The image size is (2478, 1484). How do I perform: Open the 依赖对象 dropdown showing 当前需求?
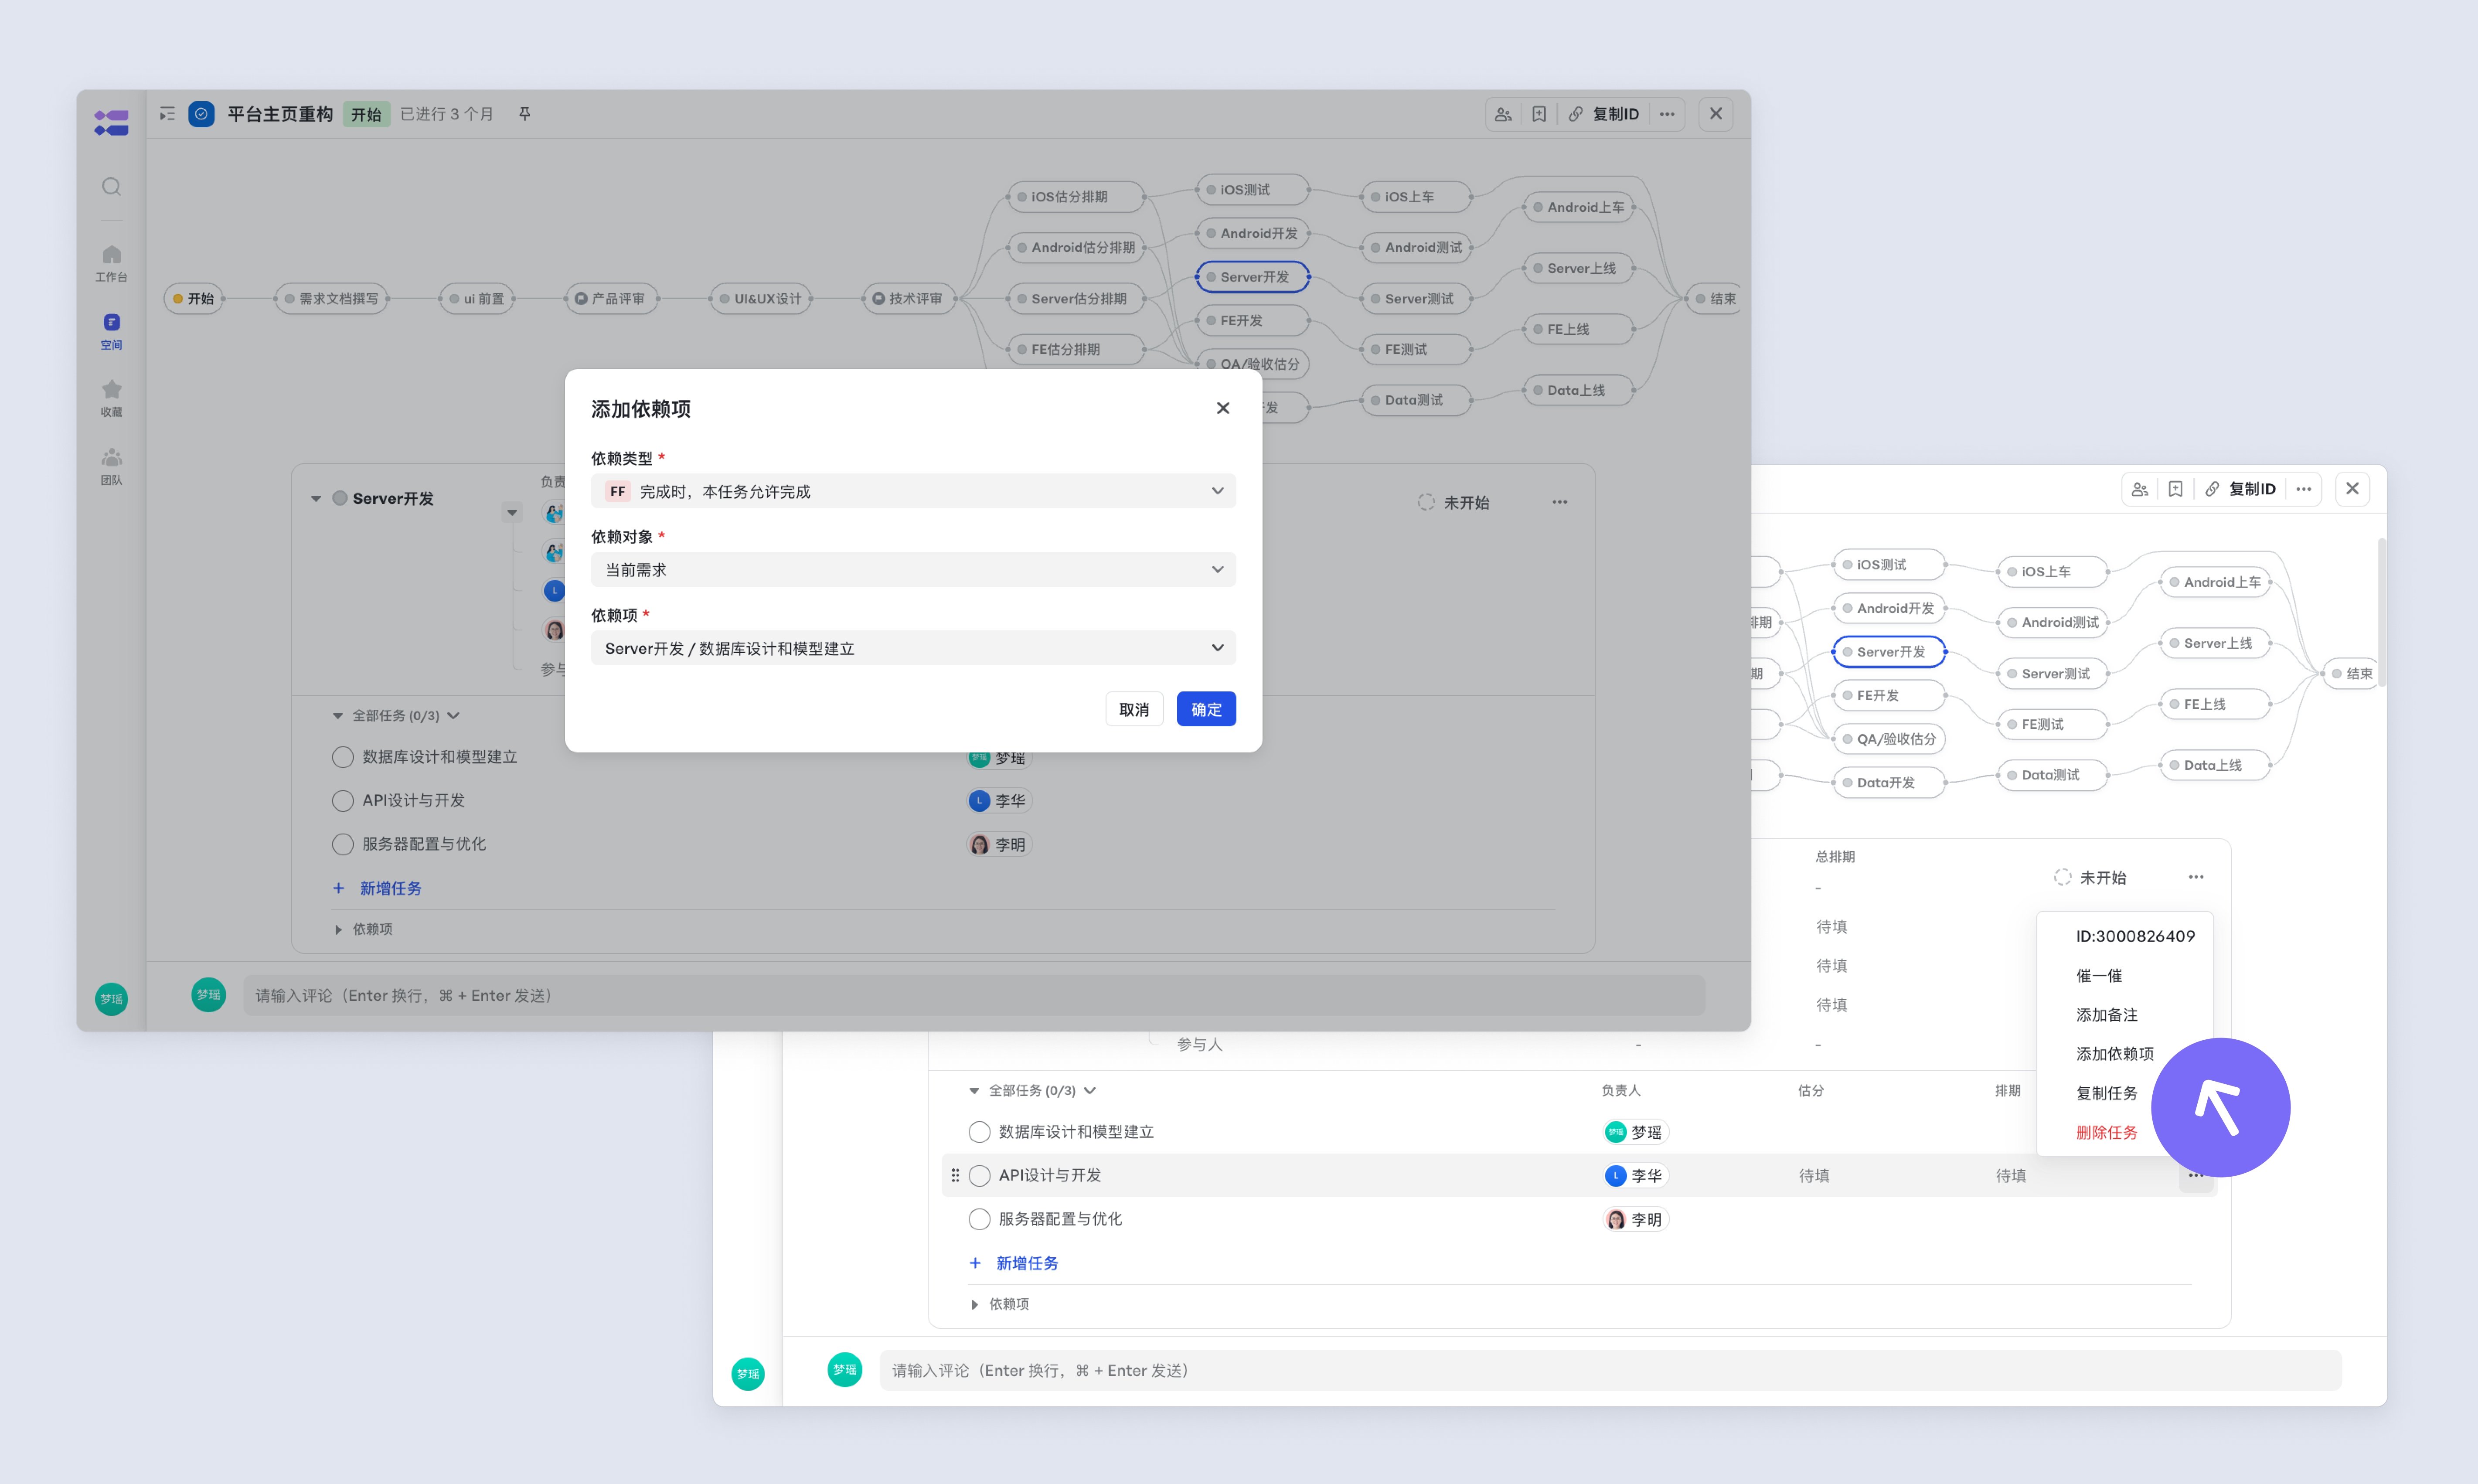point(913,569)
